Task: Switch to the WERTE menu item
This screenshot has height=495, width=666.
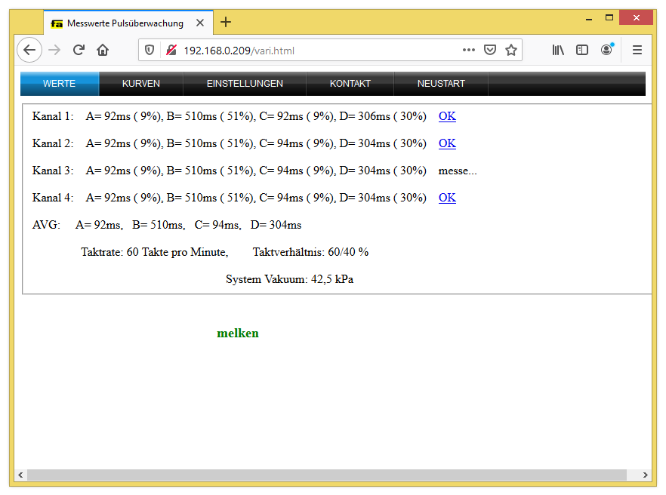Action: [x=60, y=84]
